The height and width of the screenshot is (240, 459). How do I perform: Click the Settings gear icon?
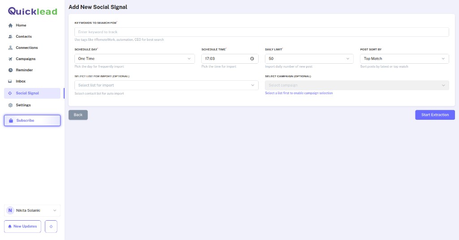coord(11,105)
